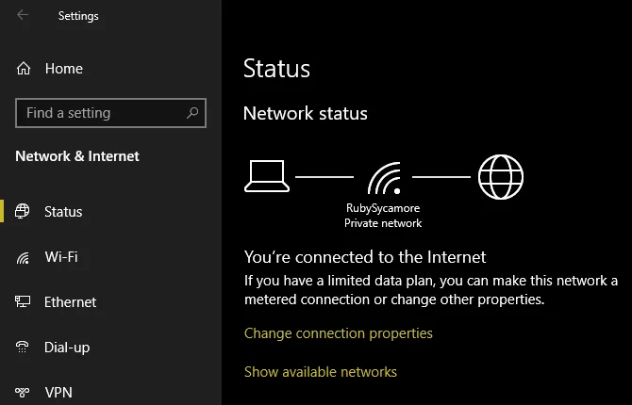This screenshot has width=632, height=405.
Task: Click the VPN icon in sidebar
Action: coord(24,392)
